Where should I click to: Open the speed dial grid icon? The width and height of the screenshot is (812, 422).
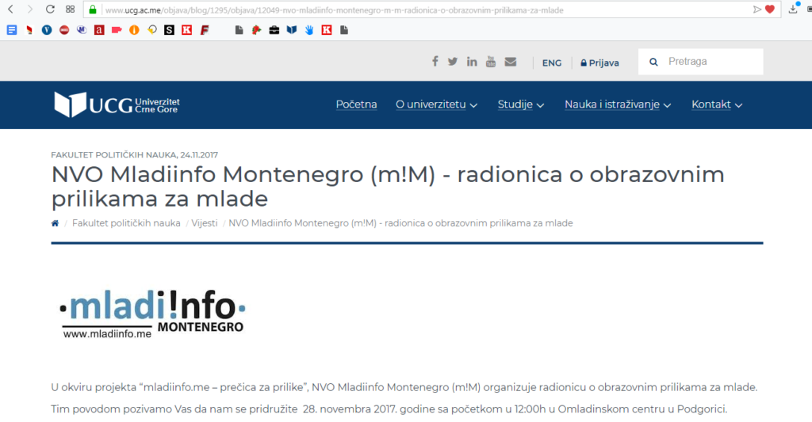pos(71,10)
